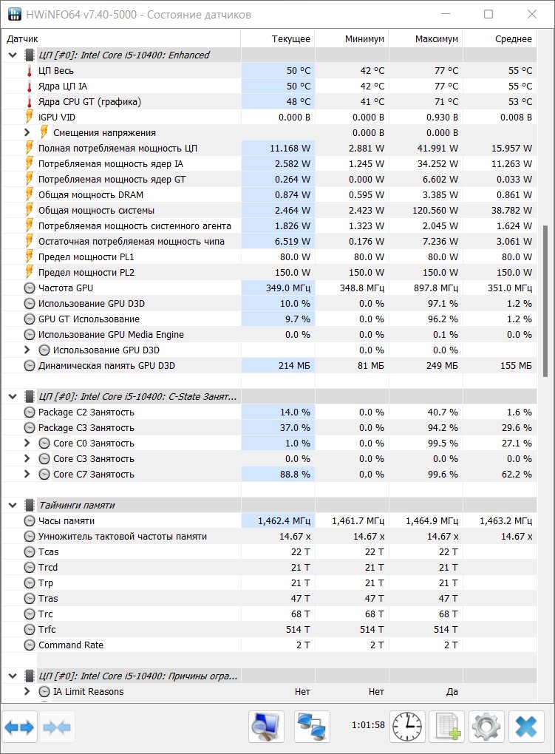Click the 897.8 МГц maximum value
Viewport: 555px width, 754px height.
(x=436, y=288)
